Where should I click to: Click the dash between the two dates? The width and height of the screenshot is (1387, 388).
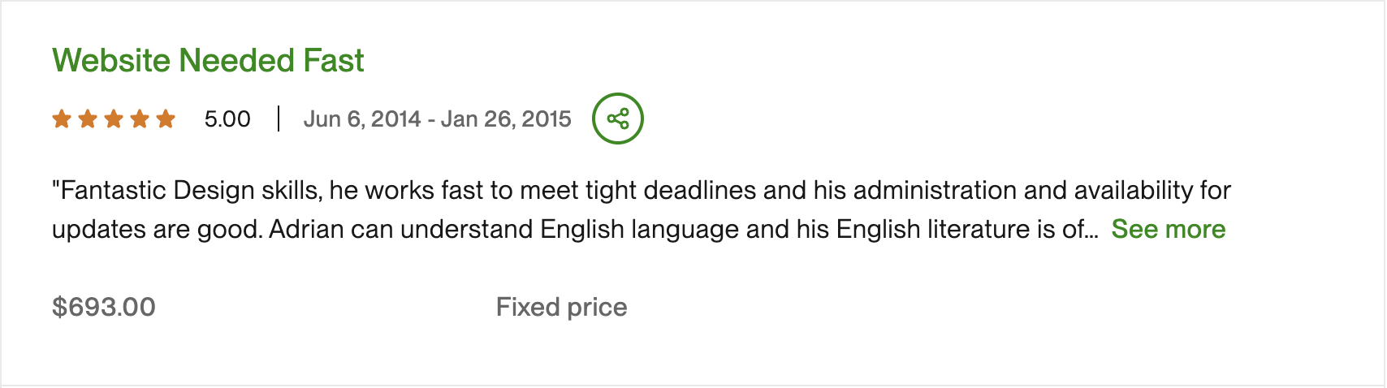[x=431, y=119]
